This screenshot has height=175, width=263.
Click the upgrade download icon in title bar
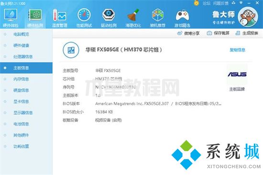click(233, 3)
